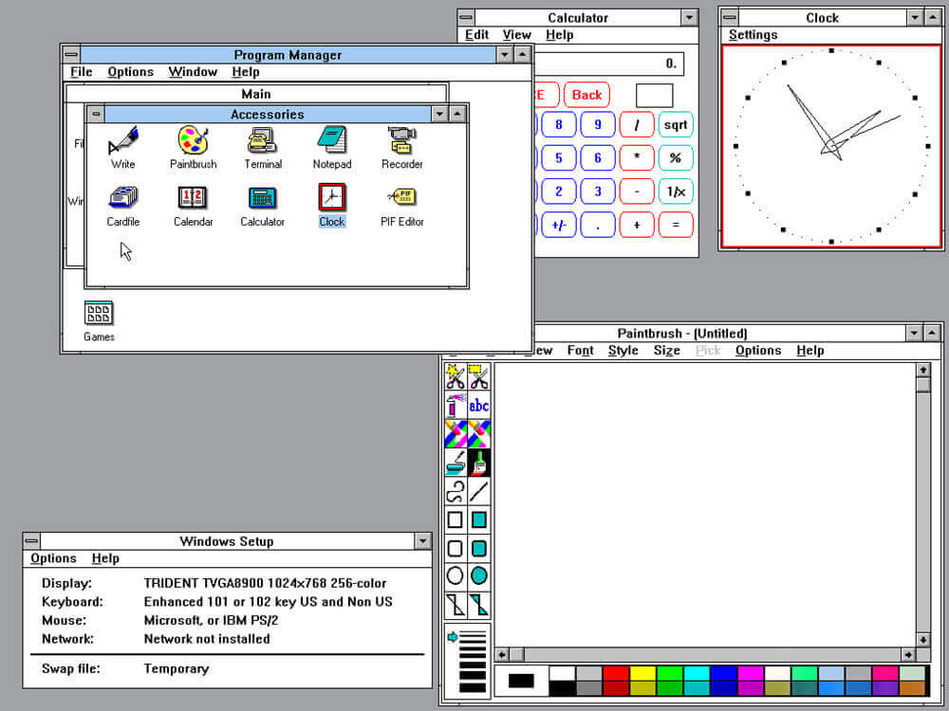Open the Settings menu in Clock
The width and height of the screenshot is (949, 711).
tap(753, 35)
